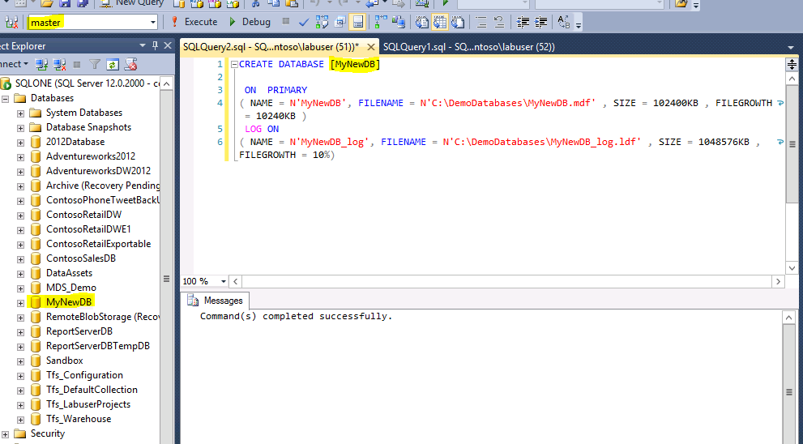Click the Execute button
Viewport: 803px width, 444px height.
(194, 22)
